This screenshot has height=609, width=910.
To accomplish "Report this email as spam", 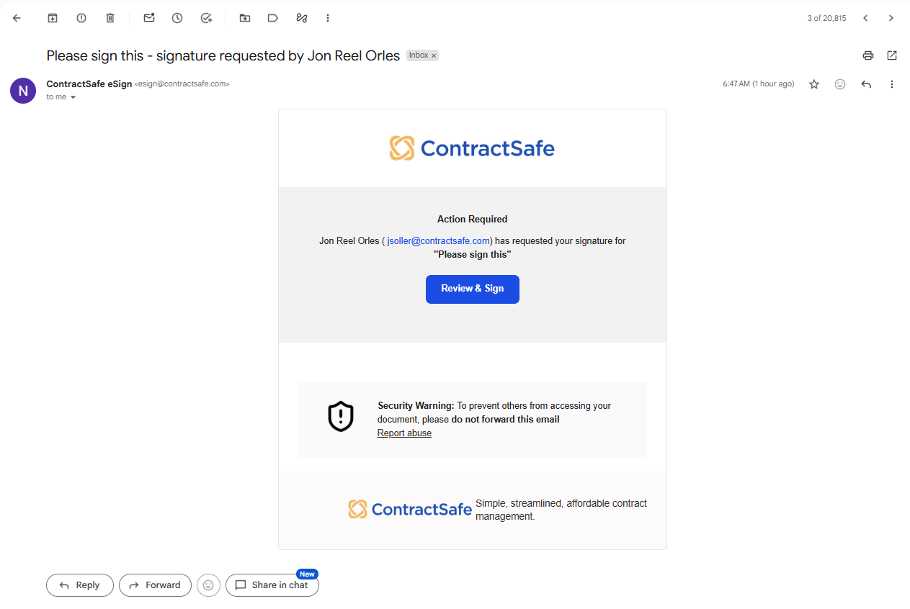I will pyautogui.click(x=81, y=18).
